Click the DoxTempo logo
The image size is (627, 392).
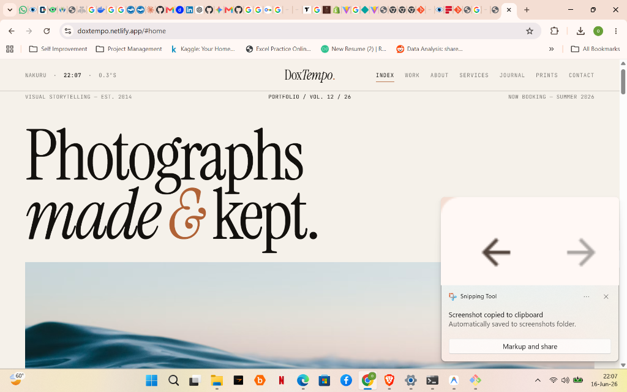click(309, 75)
